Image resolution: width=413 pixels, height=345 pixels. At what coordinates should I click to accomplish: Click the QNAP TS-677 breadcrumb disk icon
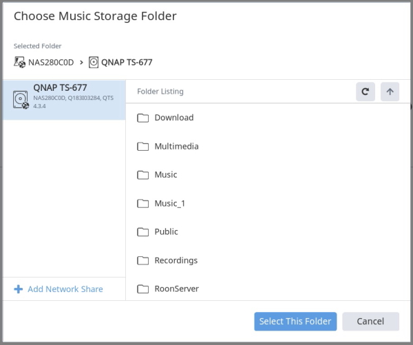[x=94, y=63]
